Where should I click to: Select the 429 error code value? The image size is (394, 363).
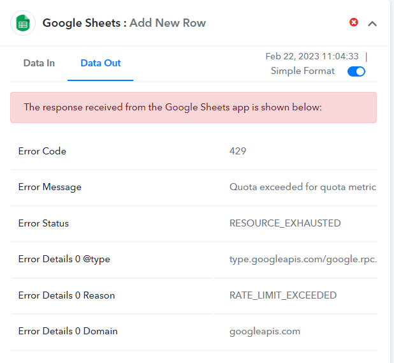[238, 151]
